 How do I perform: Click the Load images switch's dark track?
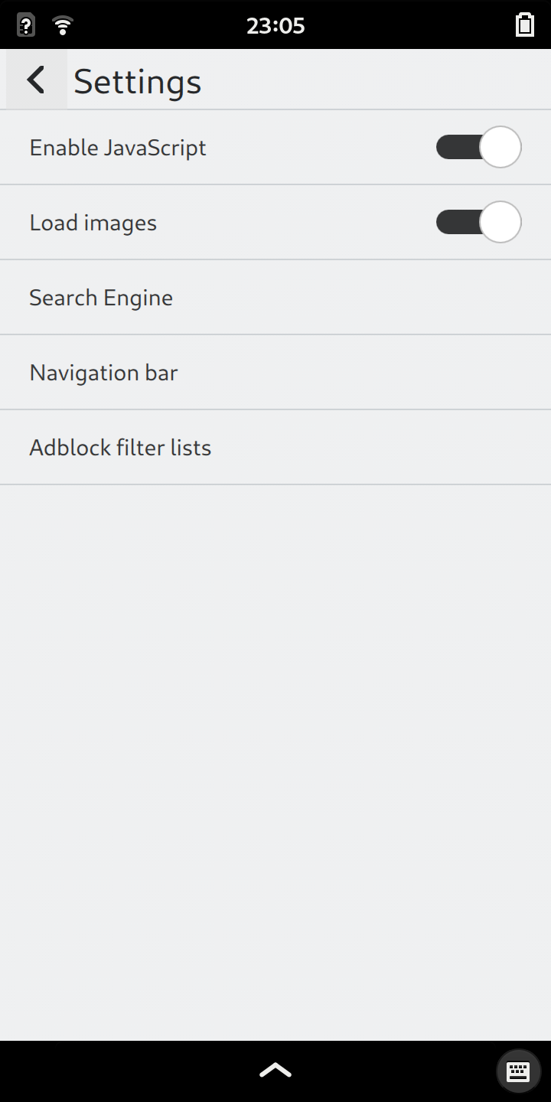[x=455, y=222]
